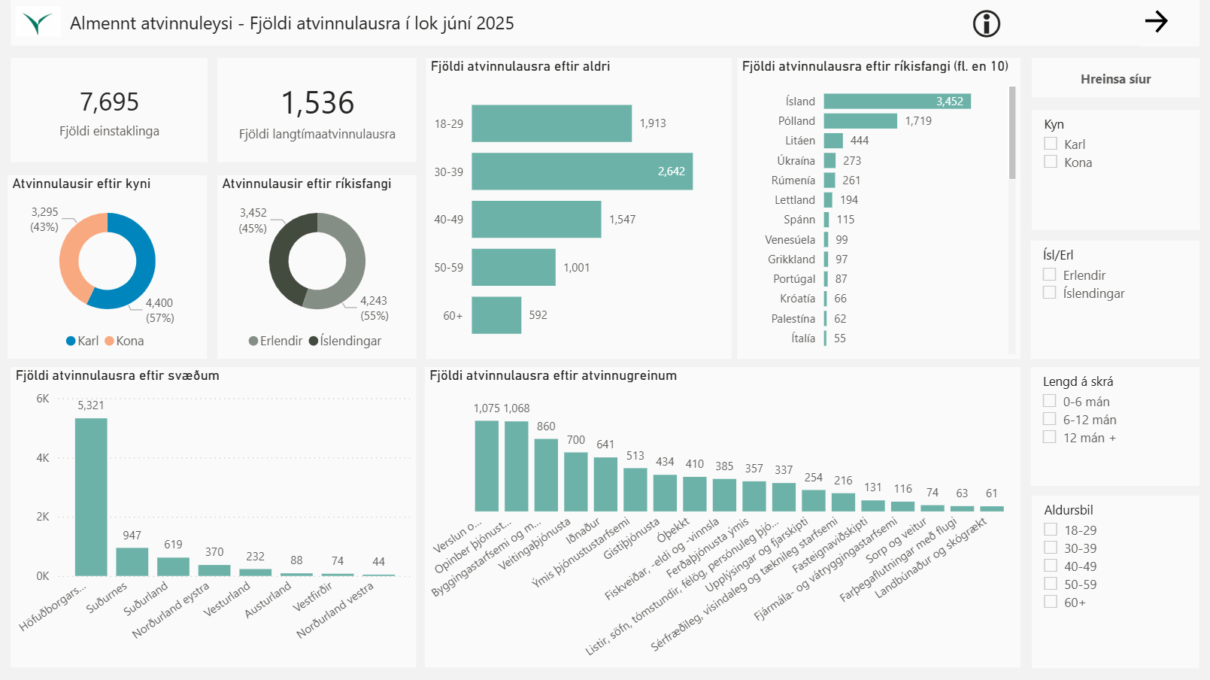1210x680 pixels.
Task: Select the Suðurnes bar showing 947
Action: tap(132, 562)
